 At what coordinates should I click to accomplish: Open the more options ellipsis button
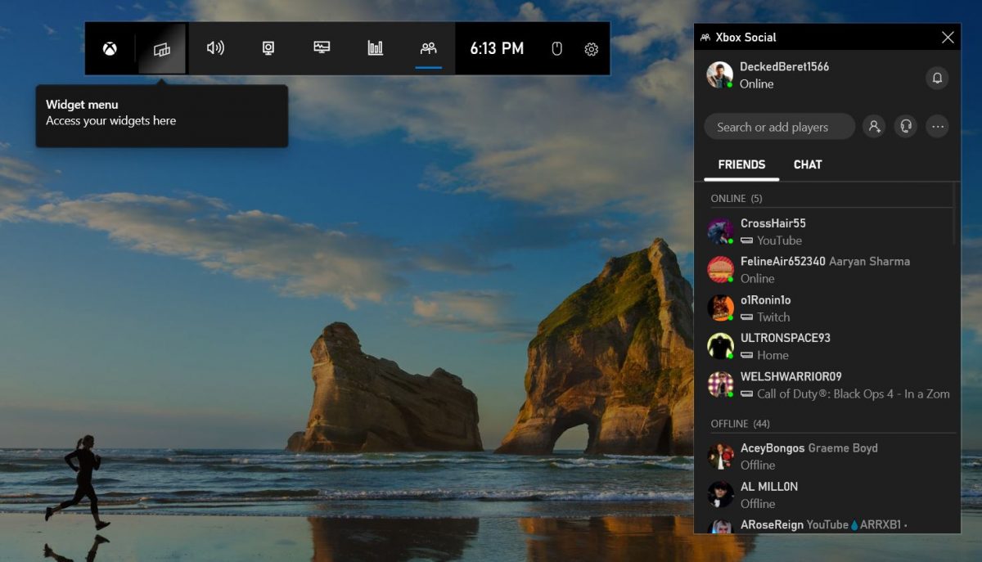pos(938,127)
